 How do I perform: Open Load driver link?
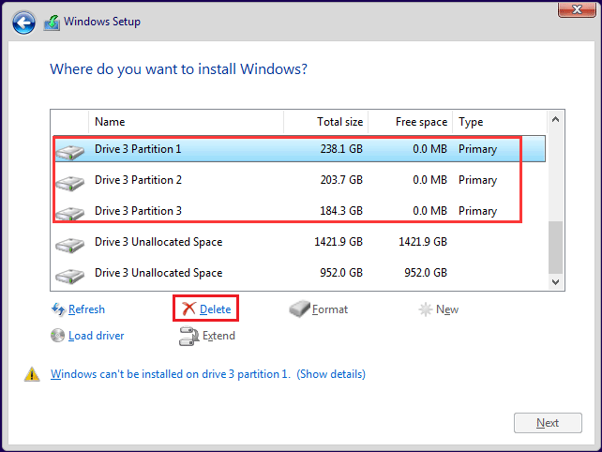click(x=96, y=336)
